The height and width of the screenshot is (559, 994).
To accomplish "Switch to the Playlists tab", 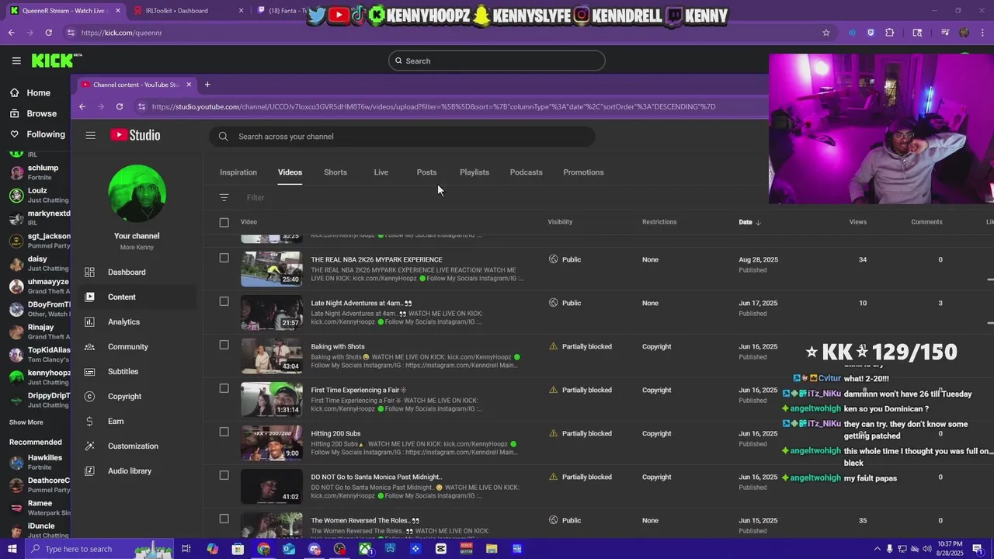I will click(474, 172).
